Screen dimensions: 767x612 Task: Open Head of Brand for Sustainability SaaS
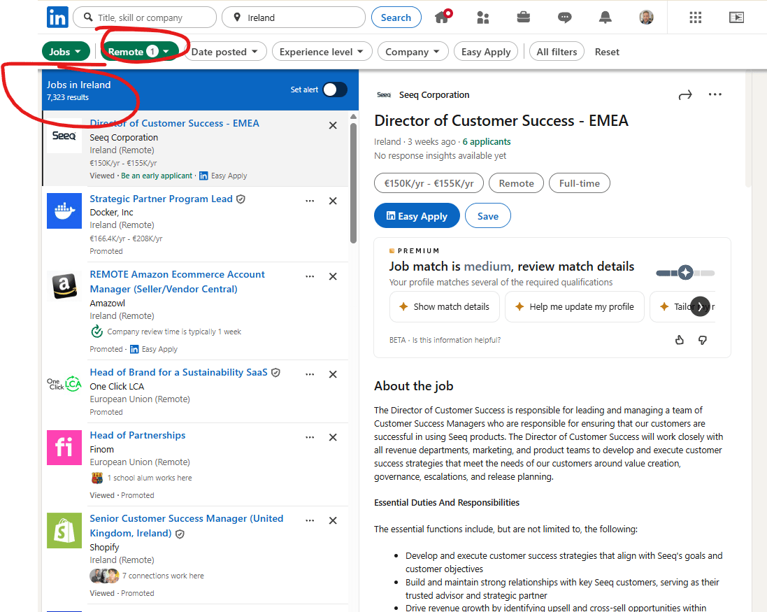(x=178, y=372)
